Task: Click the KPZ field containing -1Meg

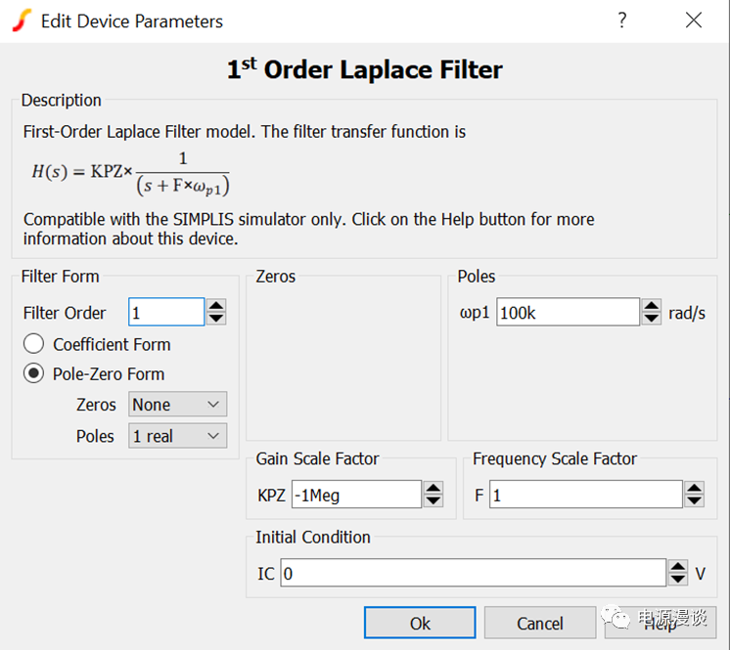Action: pyautogui.click(x=355, y=496)
